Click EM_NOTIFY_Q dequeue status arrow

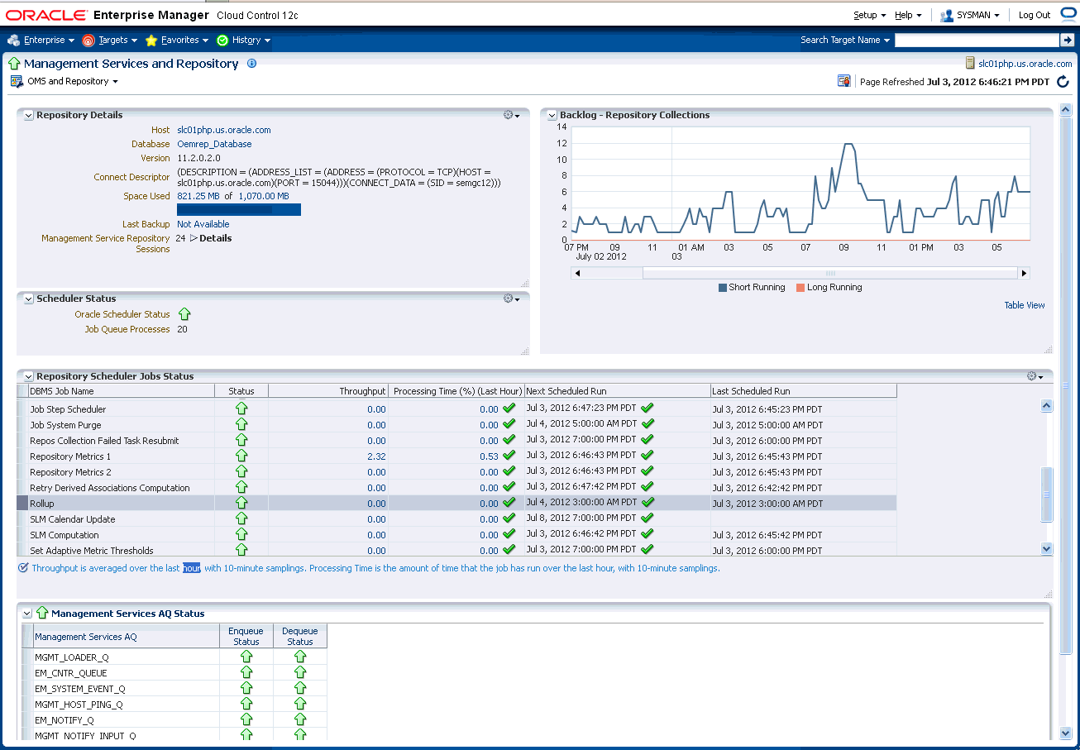(x=299, y=719)
